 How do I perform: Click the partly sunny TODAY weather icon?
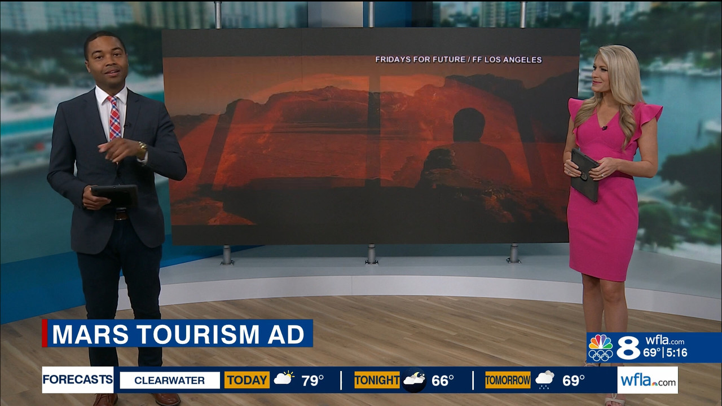pos(284,379)
